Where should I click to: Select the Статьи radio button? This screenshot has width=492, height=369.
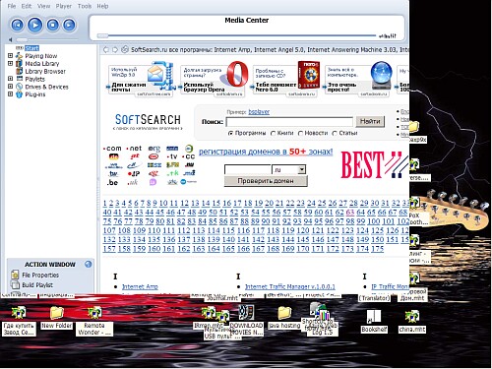point(335,133)
